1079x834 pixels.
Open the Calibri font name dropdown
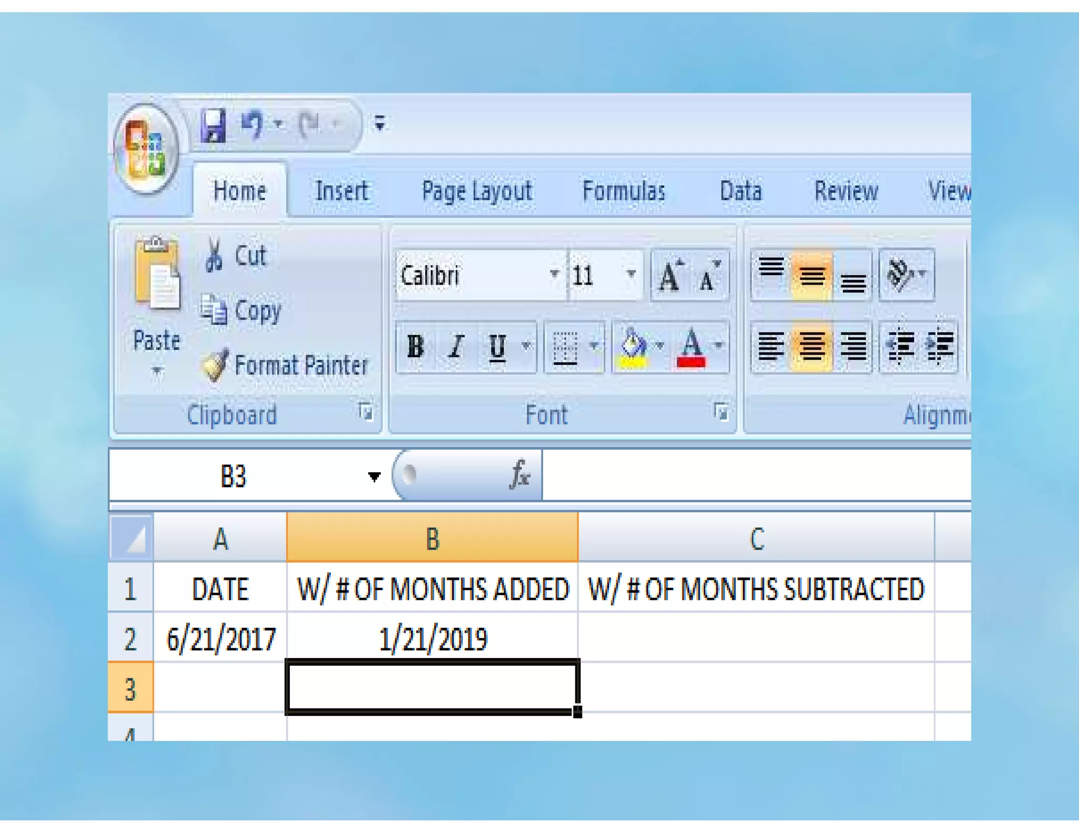click(554, 274)
